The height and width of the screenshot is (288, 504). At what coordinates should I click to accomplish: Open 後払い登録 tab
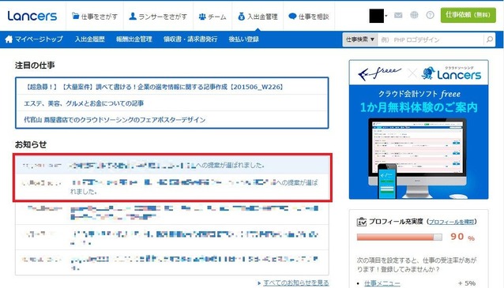pyautogui.click(x=243, y=39)
